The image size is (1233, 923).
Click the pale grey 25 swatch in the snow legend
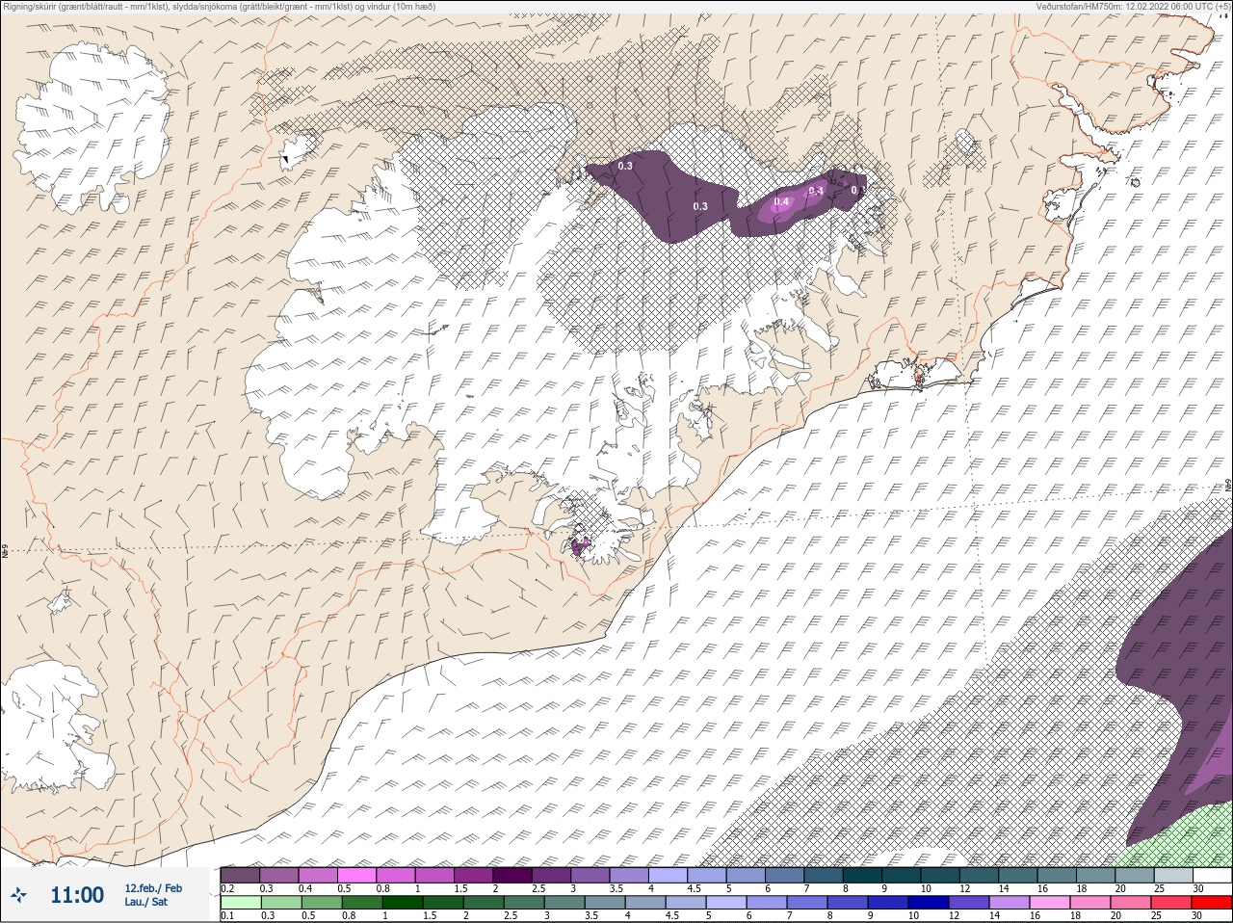(x=1173, y=875)
